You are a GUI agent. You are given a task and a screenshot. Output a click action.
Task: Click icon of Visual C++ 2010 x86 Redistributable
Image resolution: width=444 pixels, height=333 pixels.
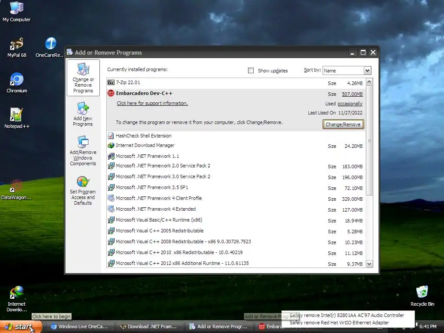(111, 252)
